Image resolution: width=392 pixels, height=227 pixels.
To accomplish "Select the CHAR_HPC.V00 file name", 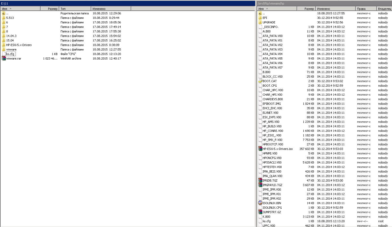I will 273,90.
